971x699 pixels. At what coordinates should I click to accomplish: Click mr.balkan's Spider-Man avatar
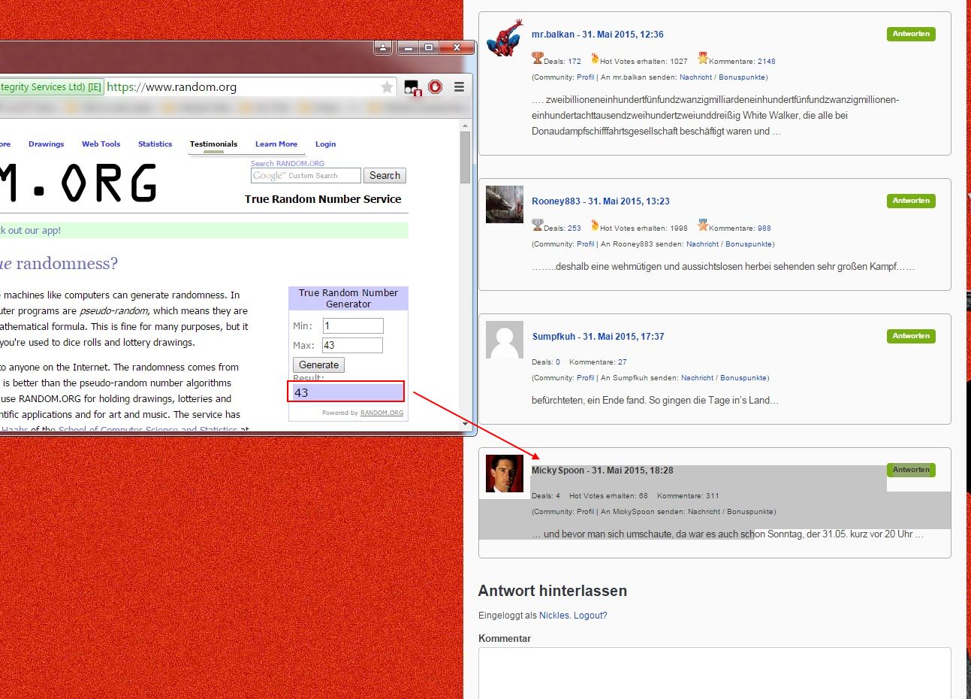point(504,38)
